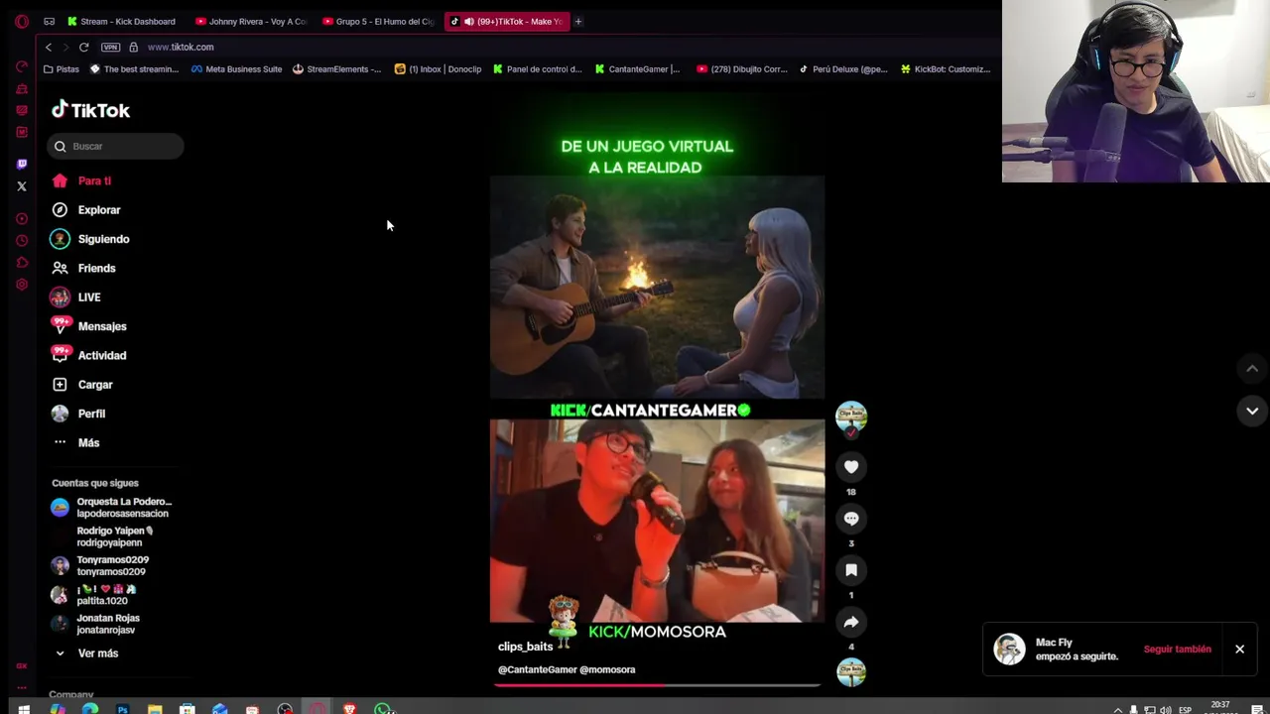Bookmark the video
Viewport: 1270px width, 714px height.
[851, 570]
